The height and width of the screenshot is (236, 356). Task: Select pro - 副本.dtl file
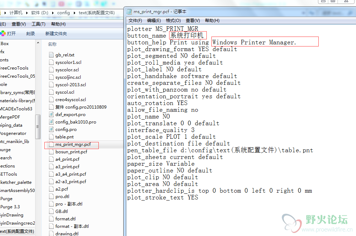[x=69, y=204]
